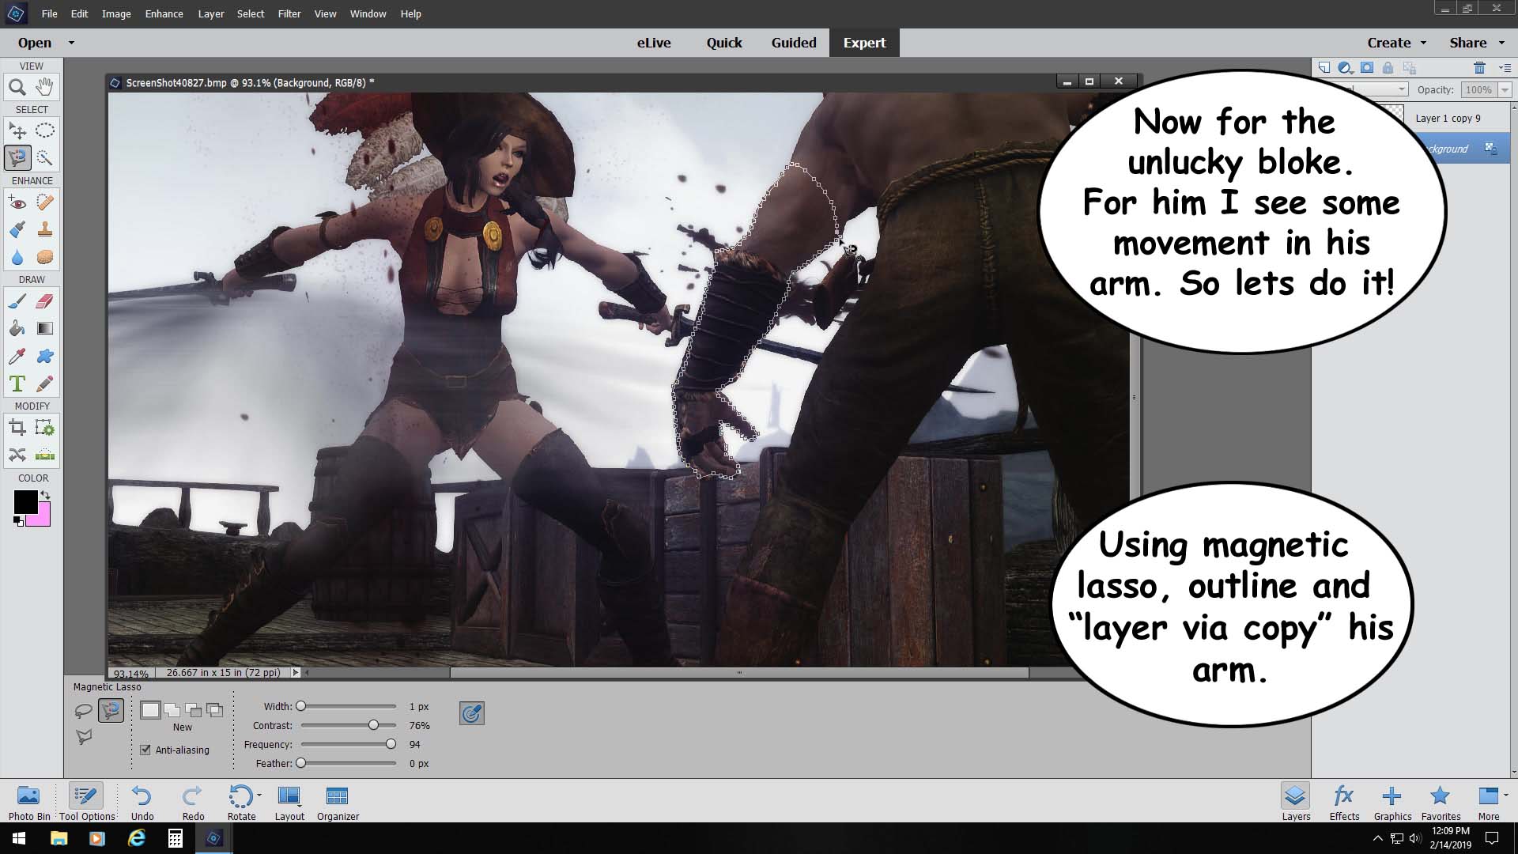Image resolution: width=1518 pixels, height=854 pixels.
Task: Expand the More panels dropdown arrow
Action: click(1505, 795)
